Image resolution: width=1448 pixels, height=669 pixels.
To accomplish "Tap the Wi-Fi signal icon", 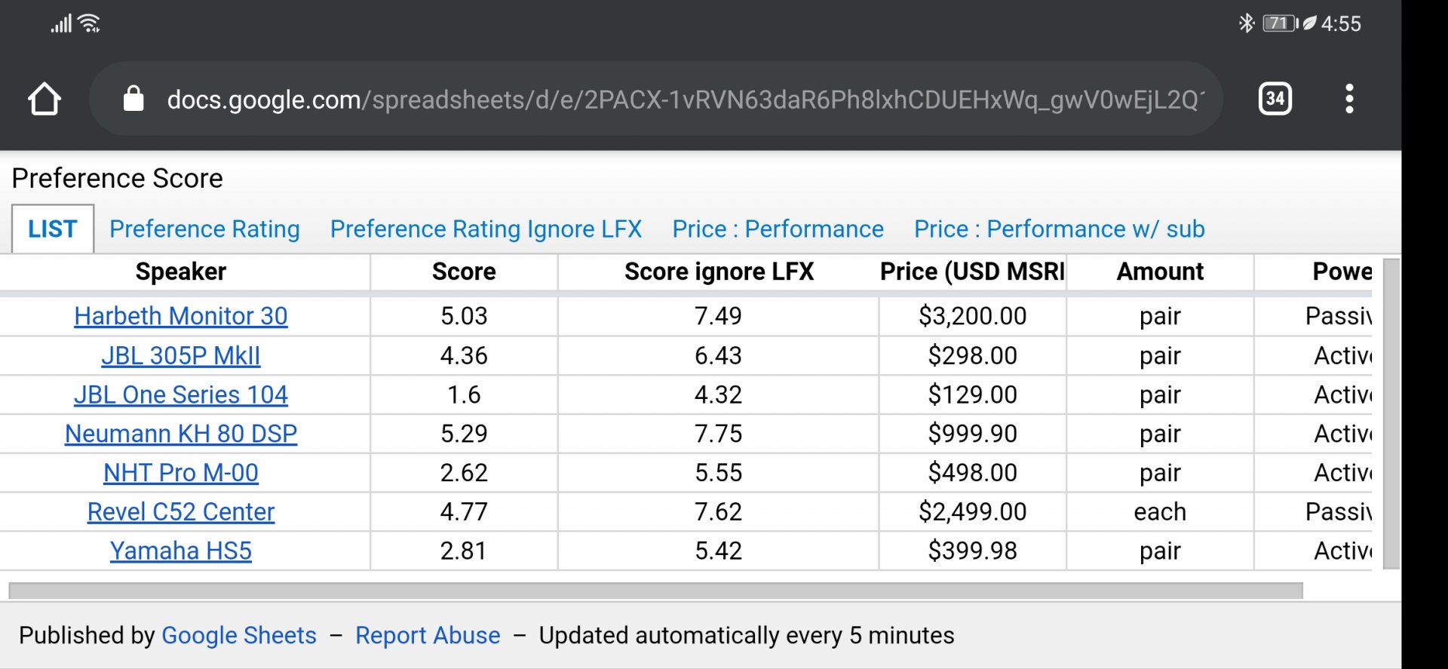I will (90, 23).
